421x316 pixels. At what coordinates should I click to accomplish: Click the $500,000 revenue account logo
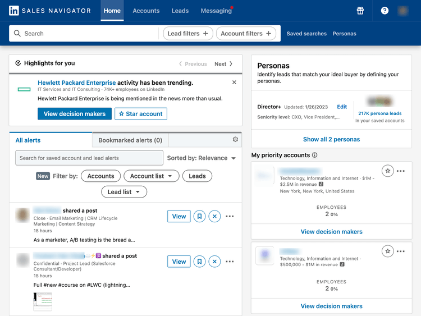point(265,255)
